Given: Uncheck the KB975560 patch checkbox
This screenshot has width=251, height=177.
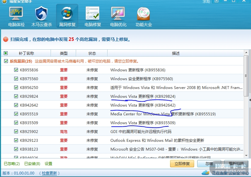Looking at the screenshot, I should 16,79.
